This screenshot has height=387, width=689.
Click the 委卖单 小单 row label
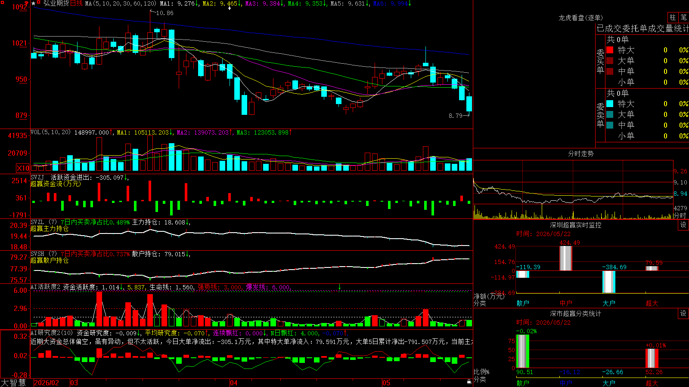click(x=626, y=136)
